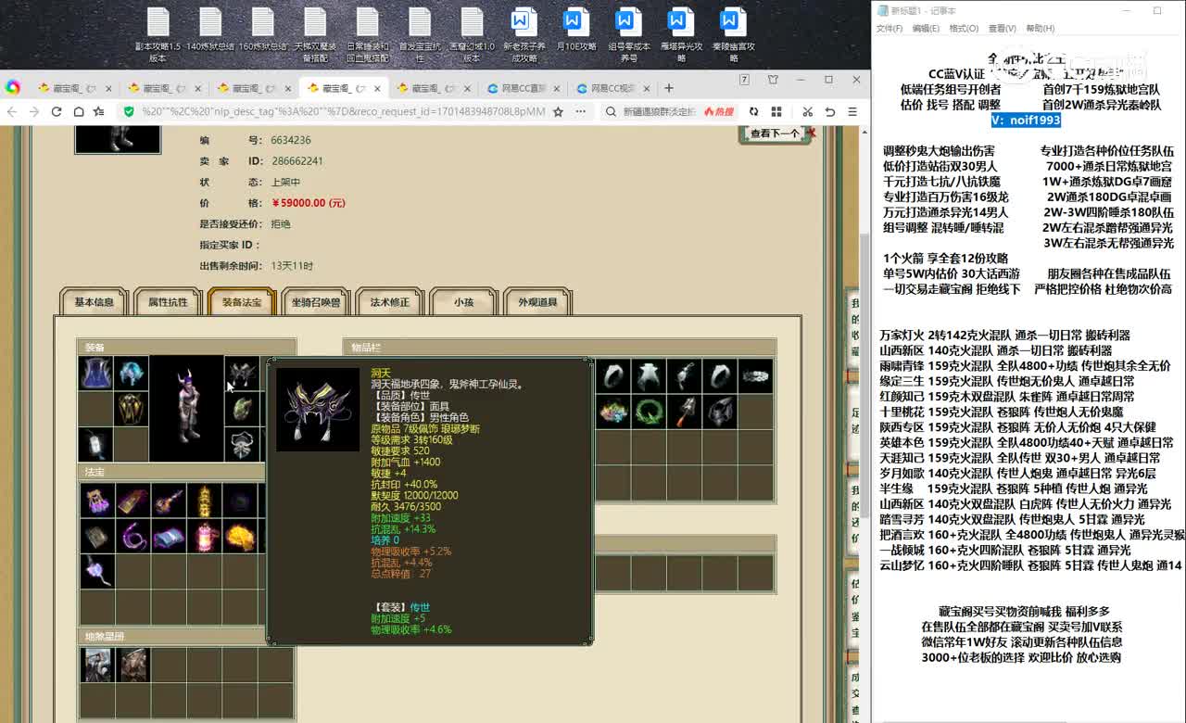The image size is (1186, 723).
Task: Click the purple flower staff treasure icon
Action: coord(95,571)
